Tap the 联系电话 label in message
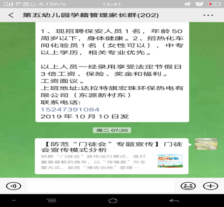Image resolution: width=224 pixels, height=207 pixels. point(60,102)
